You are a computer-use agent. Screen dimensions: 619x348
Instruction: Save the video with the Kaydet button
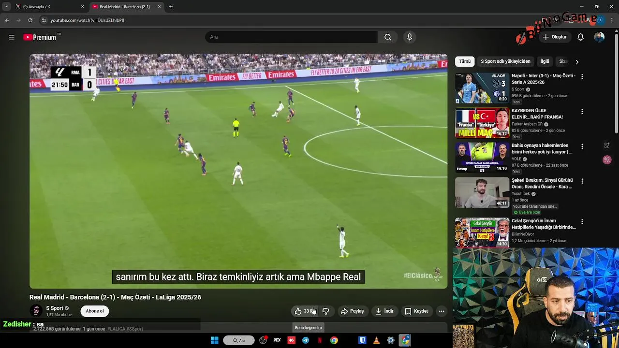pos(416,311)
